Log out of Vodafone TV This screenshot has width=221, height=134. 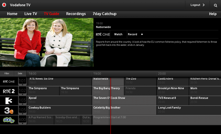point(197,5)
